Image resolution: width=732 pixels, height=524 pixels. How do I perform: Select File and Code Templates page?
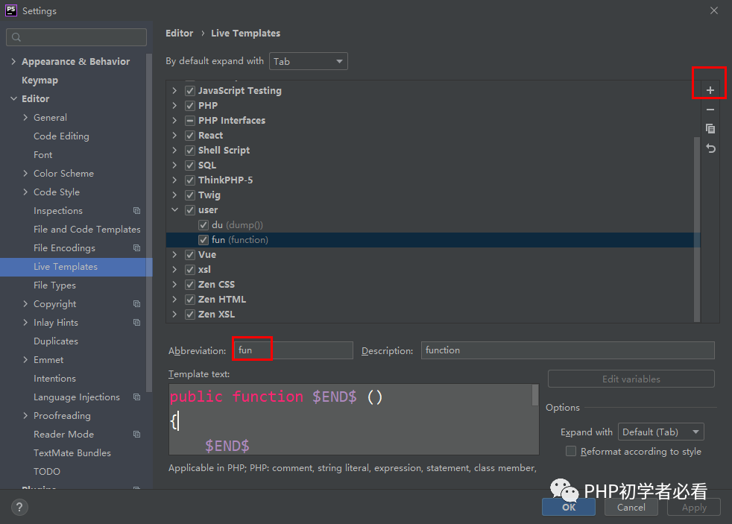coord(86,229)
